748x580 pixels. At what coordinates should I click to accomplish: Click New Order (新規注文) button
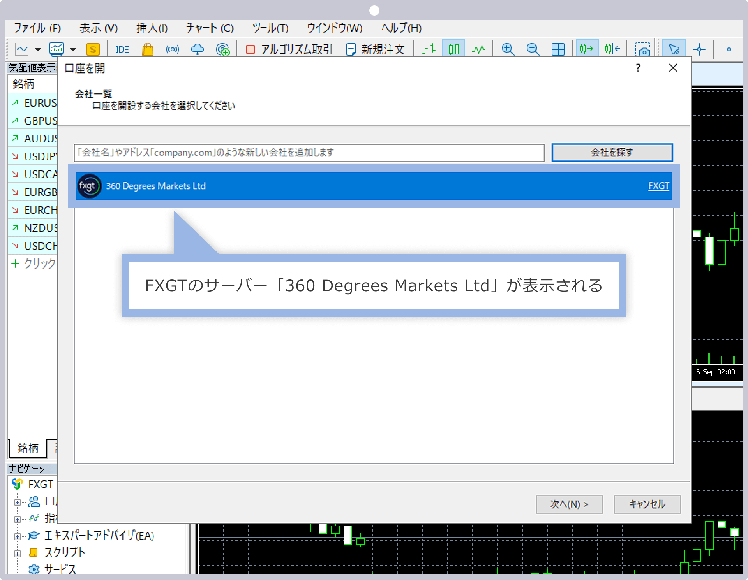pyautogui.click(x=376, y=49)
